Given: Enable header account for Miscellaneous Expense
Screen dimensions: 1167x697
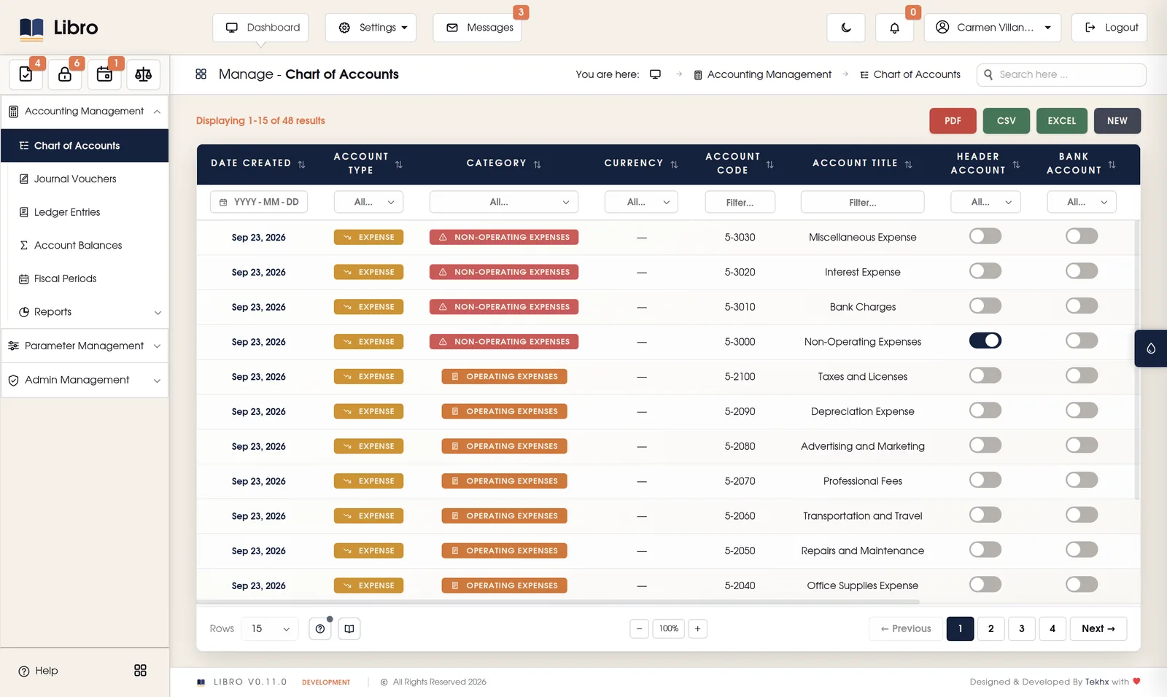Looking at the screenshot, I should pyautogui.click(x=985, y=236).
